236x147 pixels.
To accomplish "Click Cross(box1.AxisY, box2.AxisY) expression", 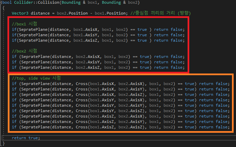I will tap(110, 105).
